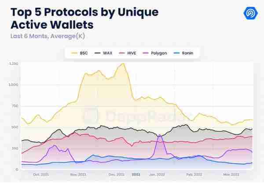Screen dimensions: 264x183
Task: Click the Ronin blue line swatch
Action: [176, 53]
